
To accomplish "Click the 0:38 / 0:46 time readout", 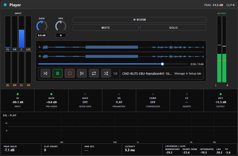I will 197,64.
